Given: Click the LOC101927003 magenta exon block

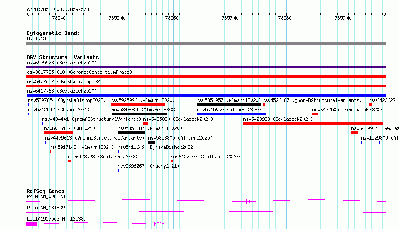Looking at the screenshot, I should [x=32, y=224].
